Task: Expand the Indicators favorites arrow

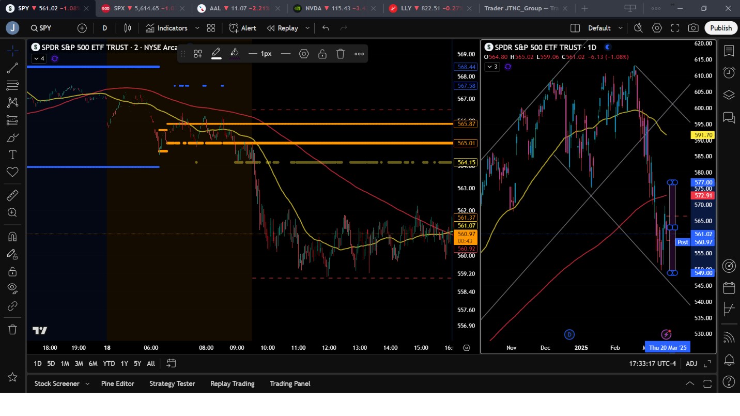Action: click(x=197, y=28)
